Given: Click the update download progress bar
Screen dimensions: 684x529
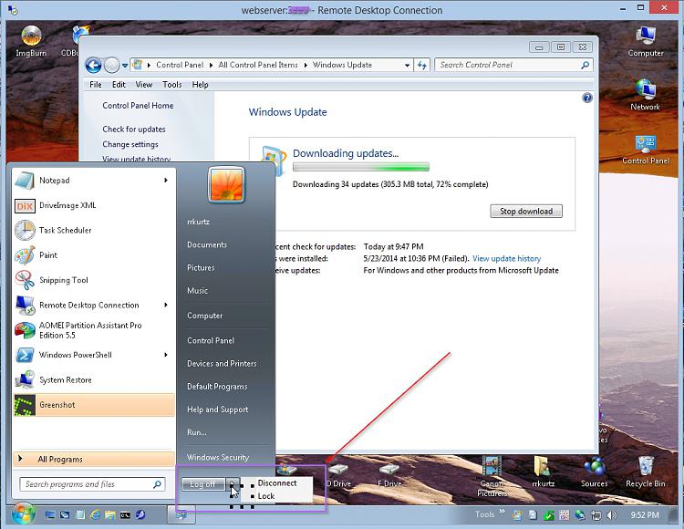Looking at the screenshot, I should coord(361,167).
